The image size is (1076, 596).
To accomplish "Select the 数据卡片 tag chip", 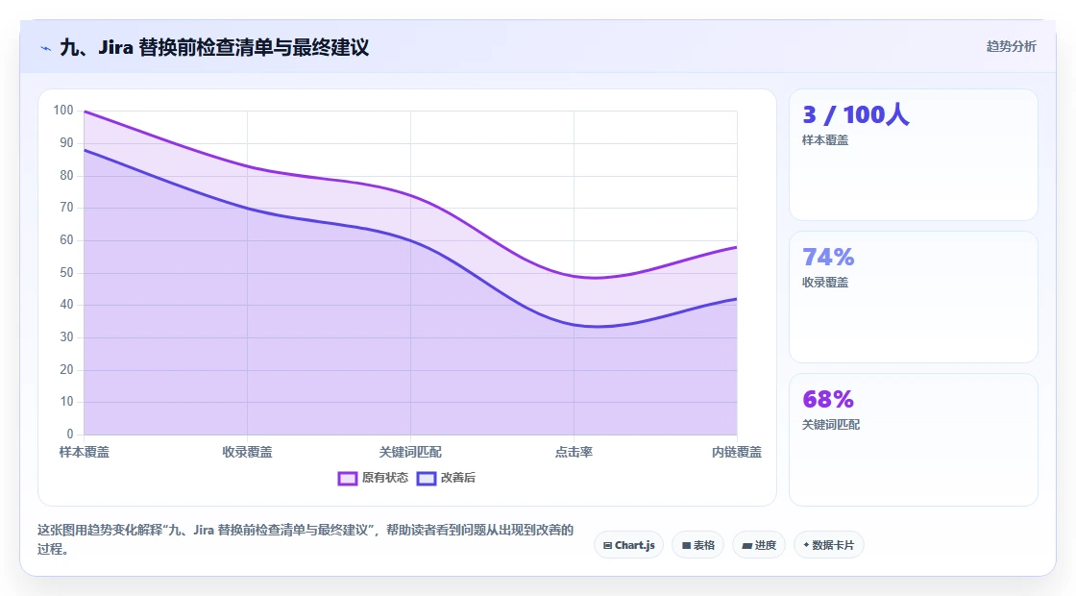I will (x=828, y=545).
